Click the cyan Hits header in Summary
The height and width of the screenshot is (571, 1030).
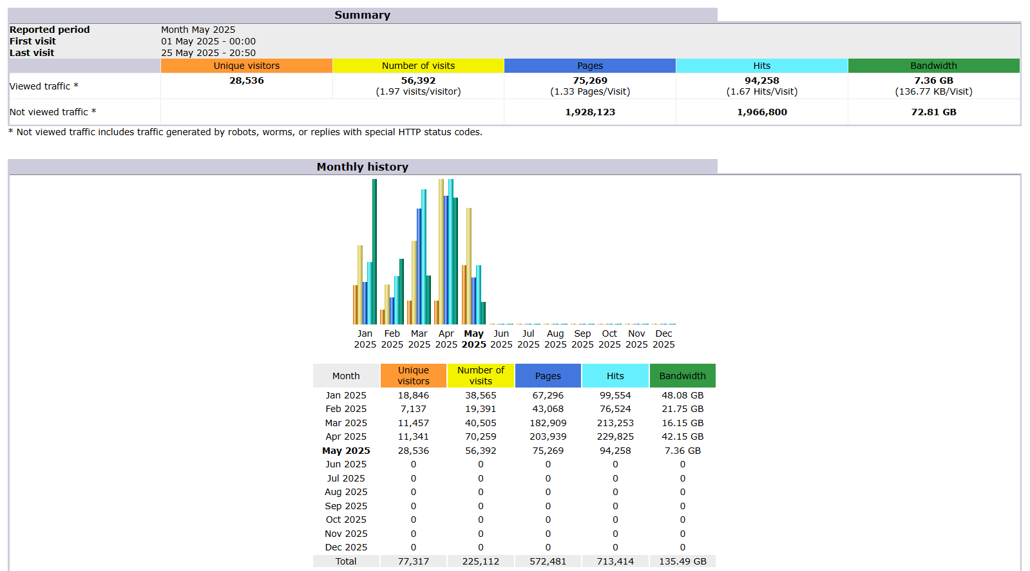761,66
